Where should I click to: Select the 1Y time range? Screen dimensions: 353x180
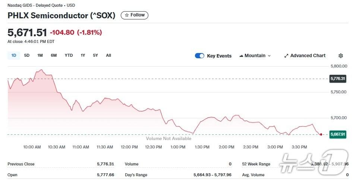coord(83,55)
